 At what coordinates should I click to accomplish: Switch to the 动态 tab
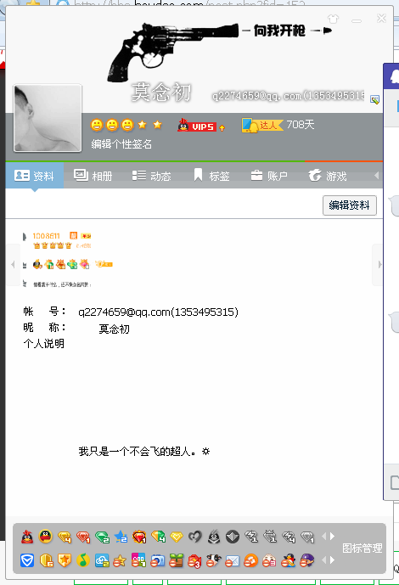coord(152,176)
